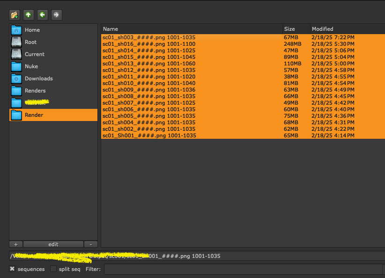Click the edit button below the sidebar
The width and height of the screenshot is (385, 278).
53,244
